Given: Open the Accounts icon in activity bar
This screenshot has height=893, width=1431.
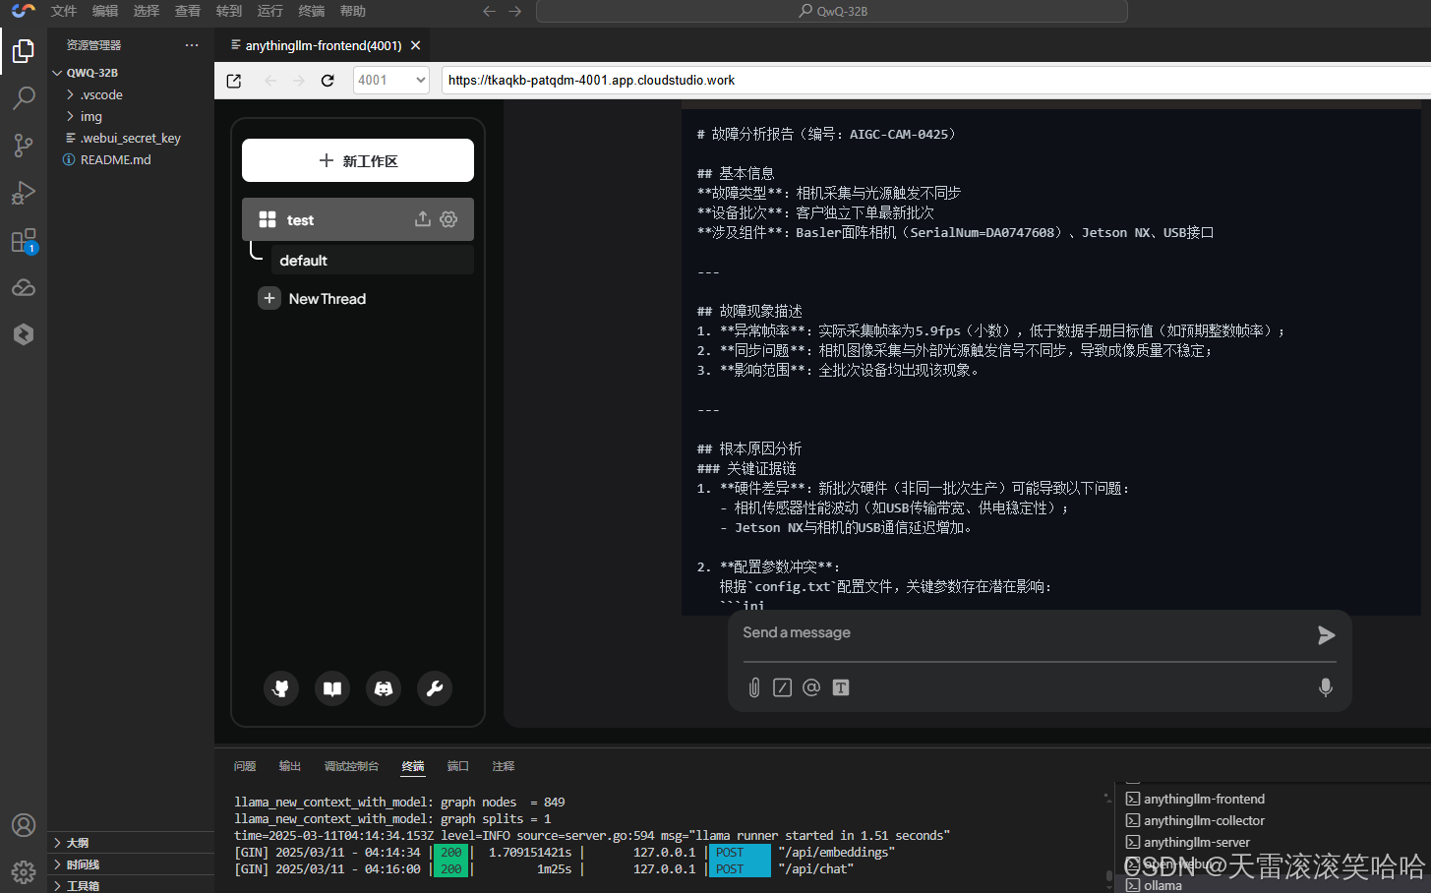Looking at the screenshot, I should pyautogui.click(x=24, y=825).
